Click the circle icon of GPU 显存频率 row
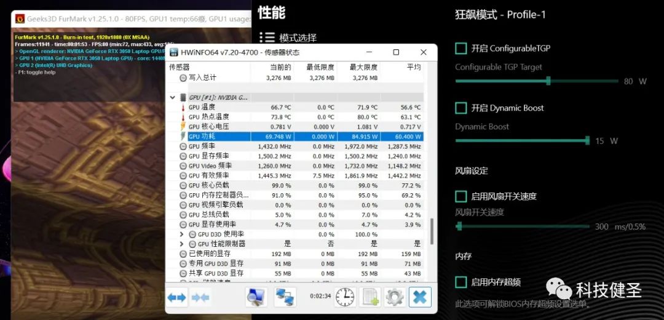 click(x=183, y=156)
